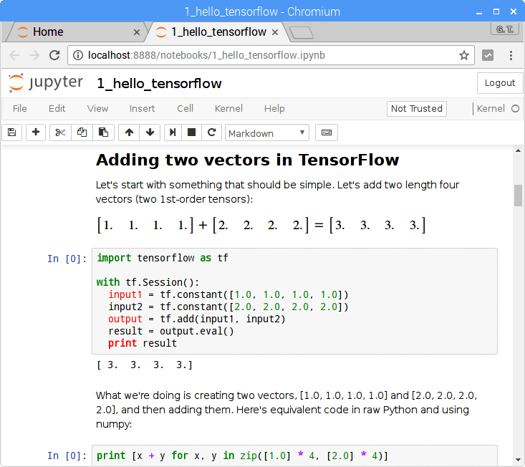Bookmark this page with the star icon
The image size is (525, 467).
(x=463, y=55)
